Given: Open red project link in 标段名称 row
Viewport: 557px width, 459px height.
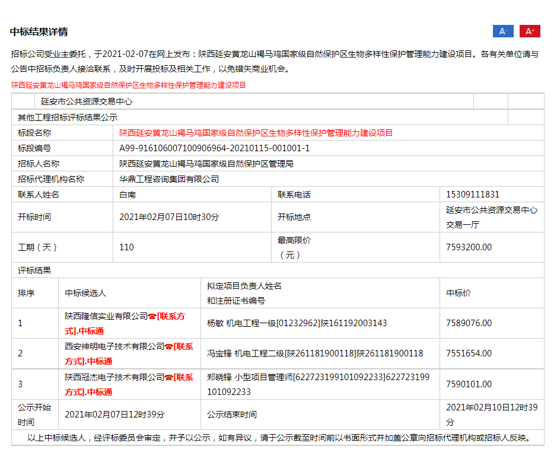Looking at the screenshot, I should 256,133.
